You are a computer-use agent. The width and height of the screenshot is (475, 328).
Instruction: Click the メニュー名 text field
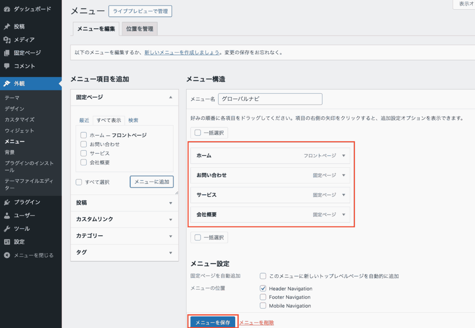(x=270, y=99)
